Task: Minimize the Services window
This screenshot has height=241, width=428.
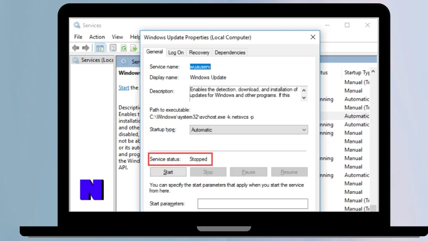Action: (x=327, y=25)
